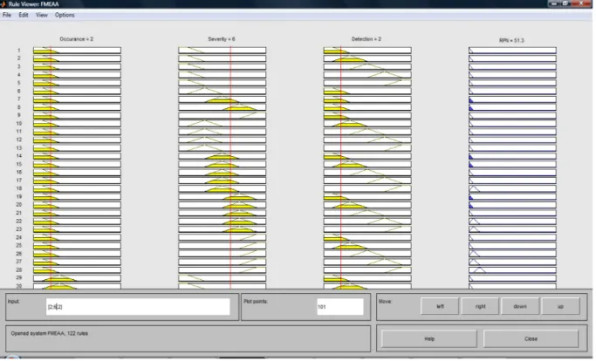
Task: Select rule number 28 label
Action: tap(19, 271)
